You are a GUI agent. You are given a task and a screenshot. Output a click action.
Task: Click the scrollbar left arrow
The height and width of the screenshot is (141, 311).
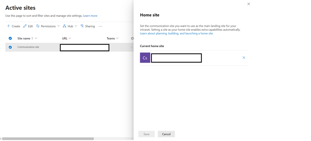[x=1, y=138]
